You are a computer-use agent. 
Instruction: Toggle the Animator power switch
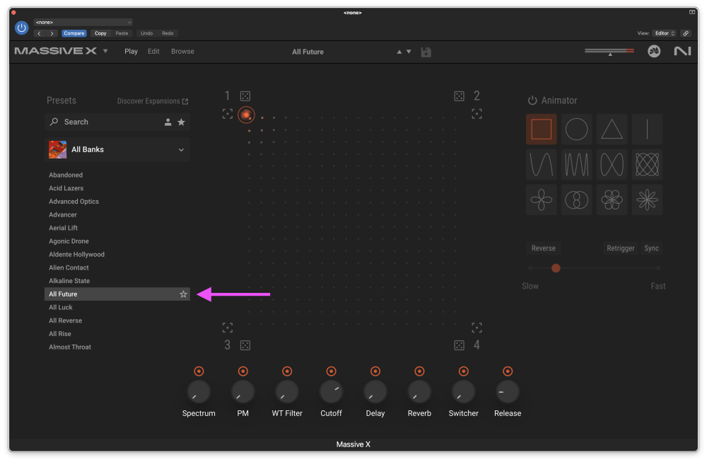[532, 100]
